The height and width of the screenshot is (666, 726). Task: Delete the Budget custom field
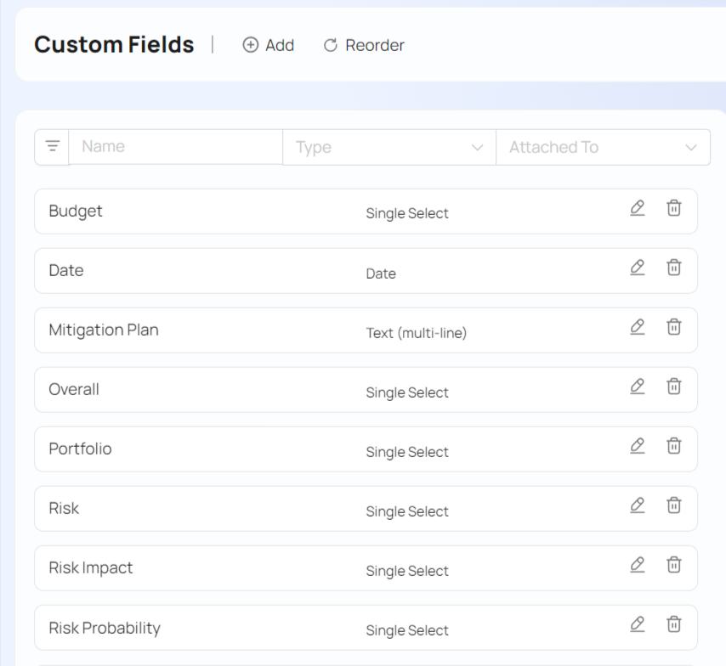(x=673, y=208)
